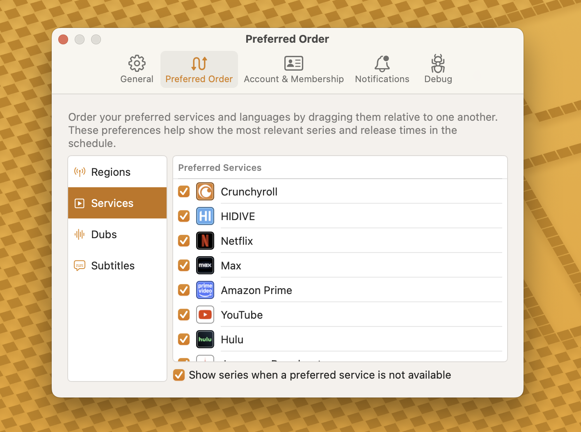Select the HIDIVE row label
This screenshot has height=432, width=581.
(x=238, y=216)
